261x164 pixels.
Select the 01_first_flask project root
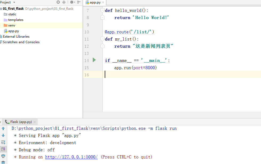(13, 9)
